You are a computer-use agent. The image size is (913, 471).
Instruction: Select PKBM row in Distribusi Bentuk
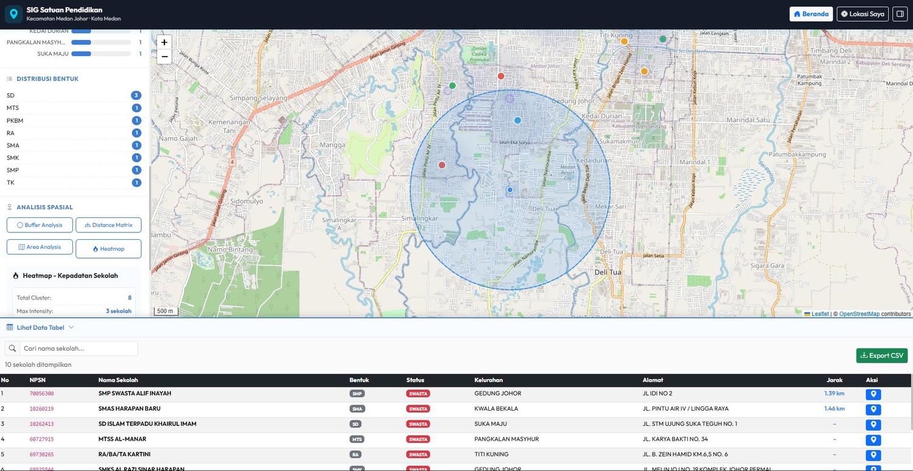(74, 120)
